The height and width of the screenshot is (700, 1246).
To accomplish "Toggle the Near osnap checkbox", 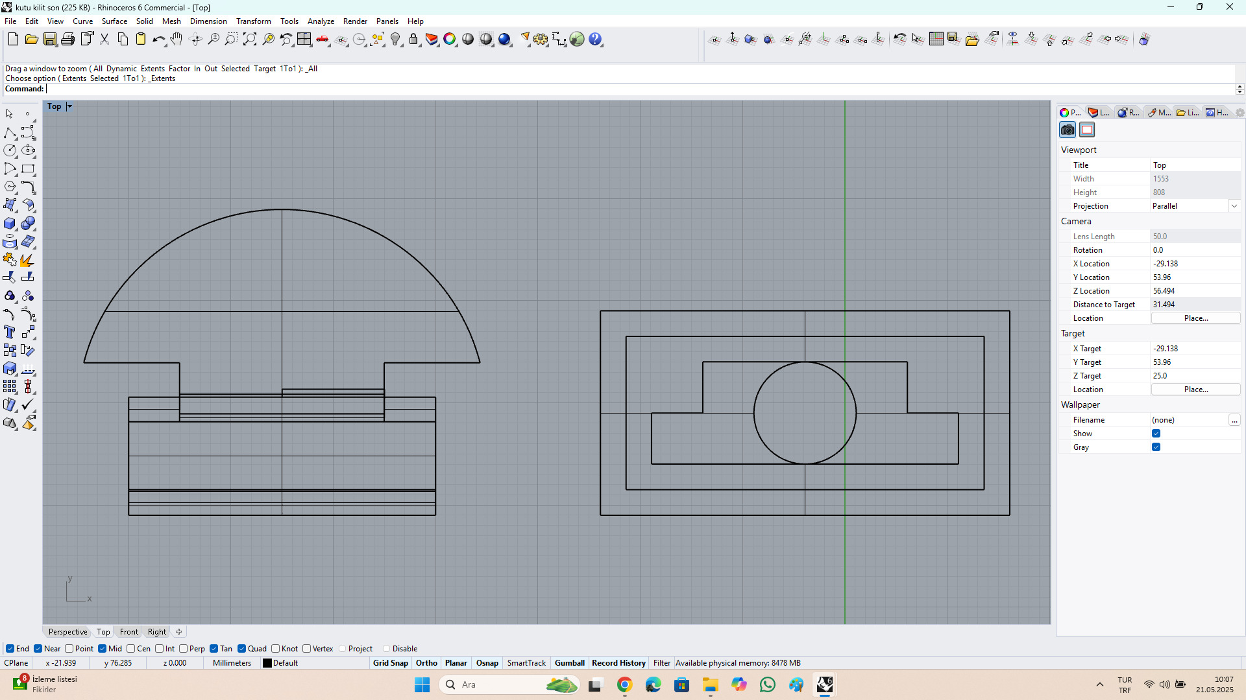I will [38, 649].
